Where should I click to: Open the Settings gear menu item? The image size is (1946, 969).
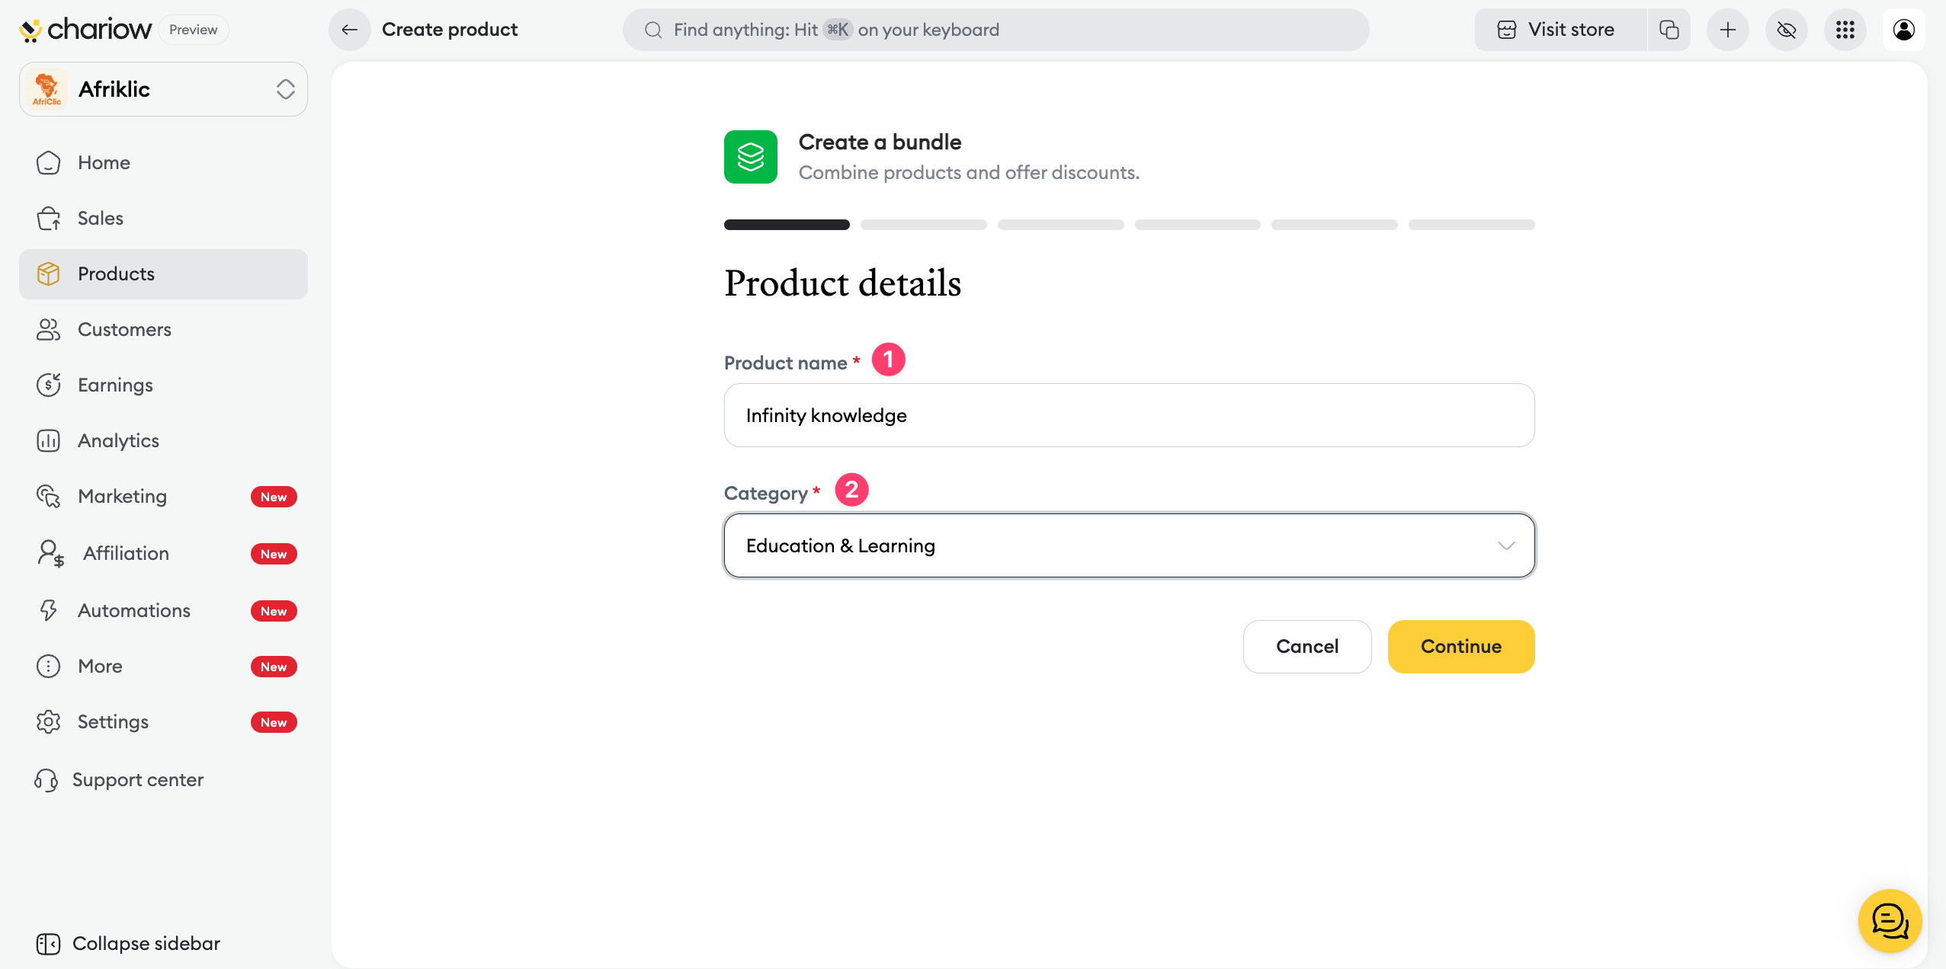113,721
